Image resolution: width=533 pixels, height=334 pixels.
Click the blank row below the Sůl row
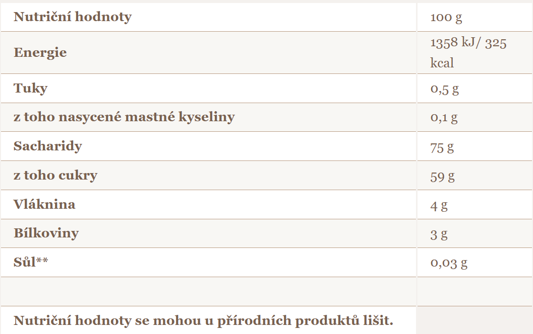point(208,291)
